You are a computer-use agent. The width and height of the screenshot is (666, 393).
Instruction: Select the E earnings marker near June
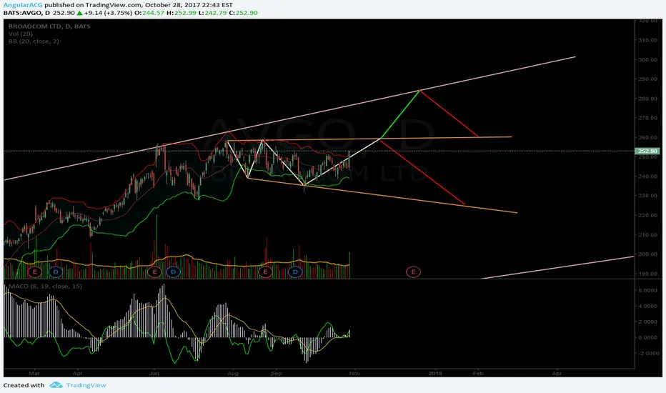[154, 272]
